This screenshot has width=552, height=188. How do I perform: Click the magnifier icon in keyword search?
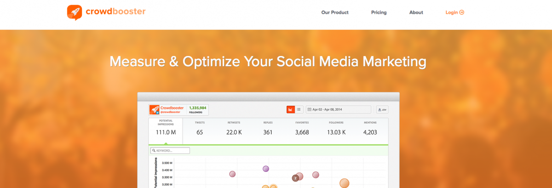coord(154,150)
